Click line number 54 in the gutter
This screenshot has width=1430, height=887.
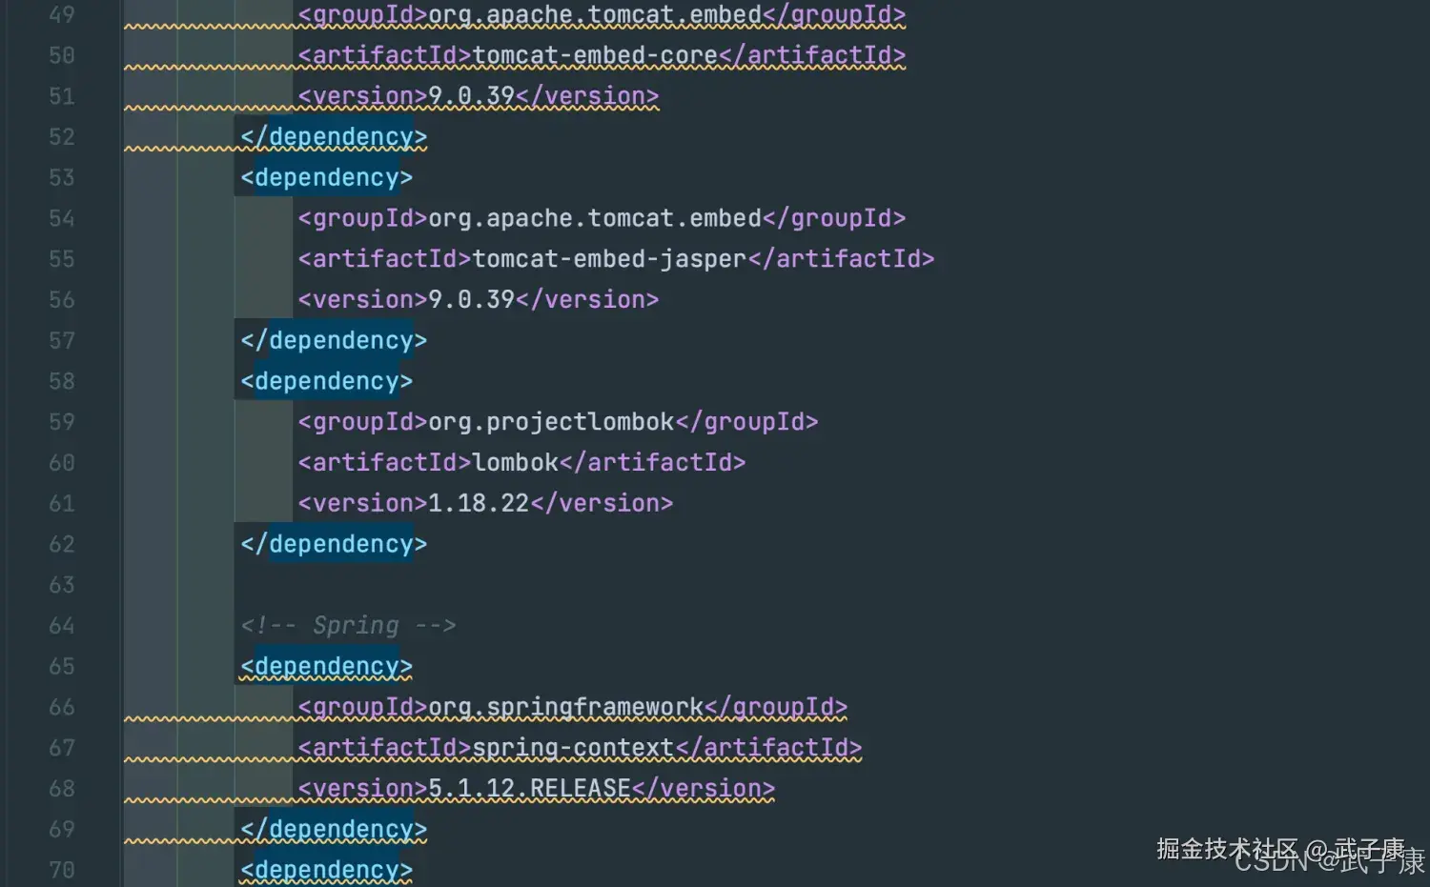pyautogui.click(x=62, y=219)
